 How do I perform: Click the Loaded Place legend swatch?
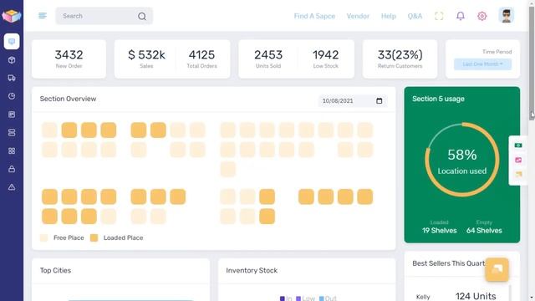coord(94,237)
